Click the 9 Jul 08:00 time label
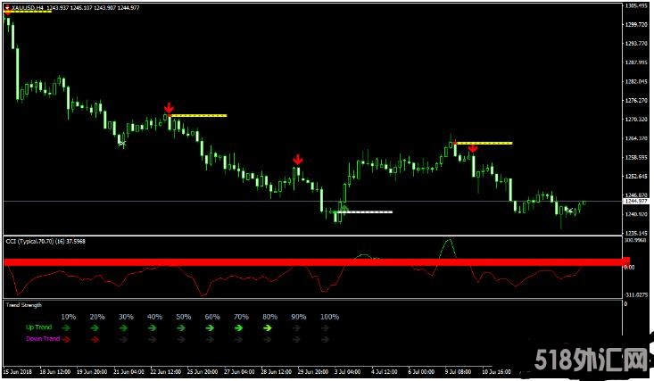 458,371
